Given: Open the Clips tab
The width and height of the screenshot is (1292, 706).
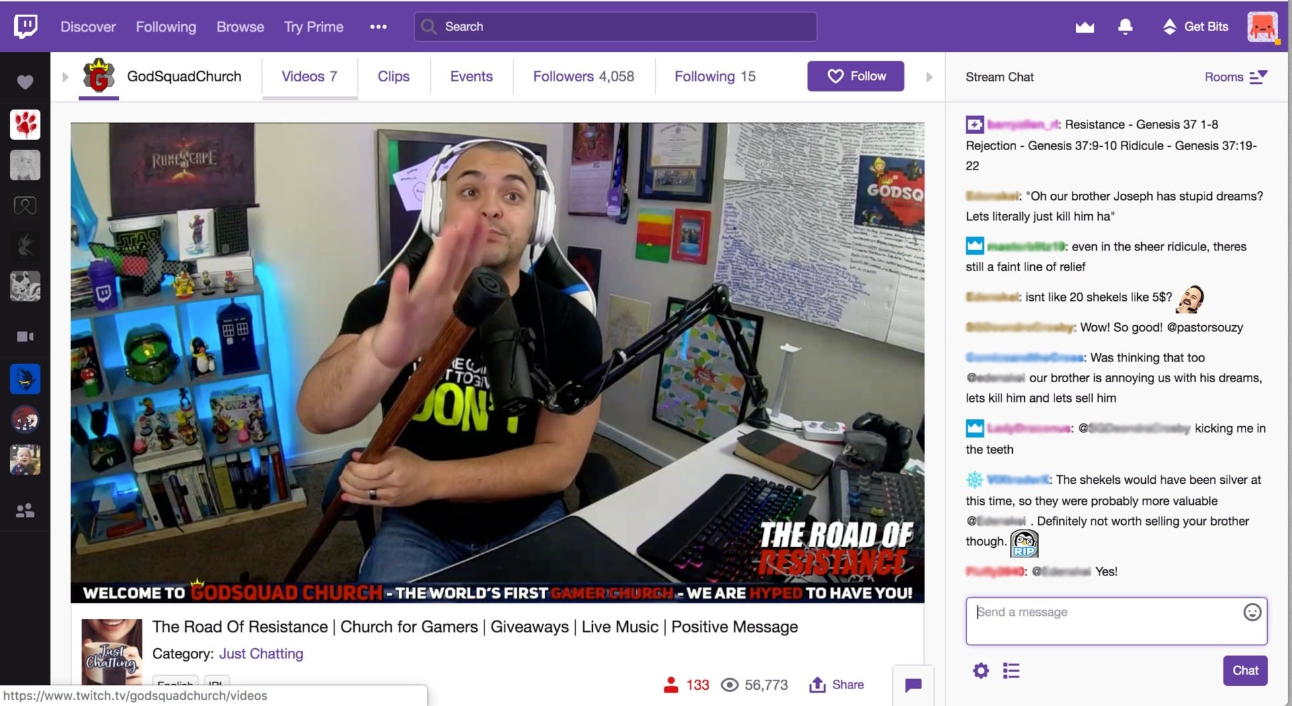Looking at the screenshot, I should coord(394,76).
